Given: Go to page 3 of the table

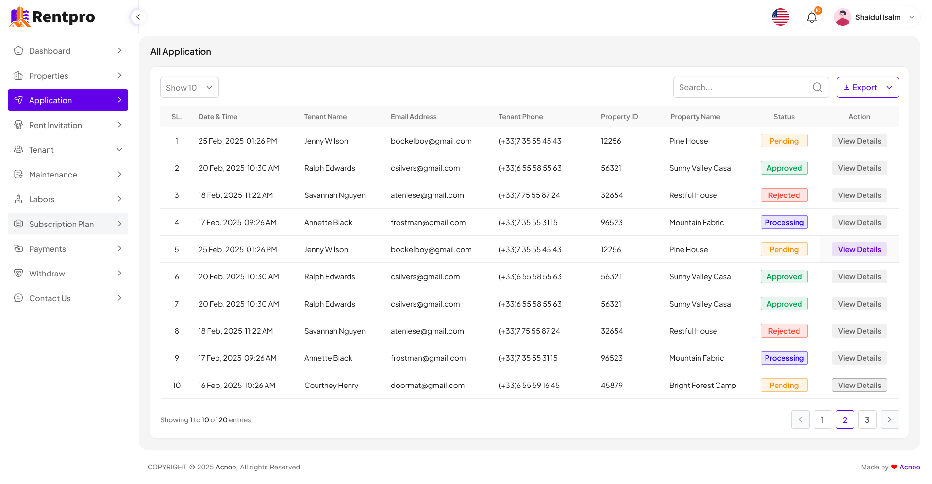Looking at the screenshot, I should (867, 420).
